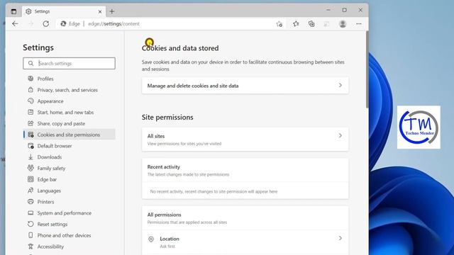Screen dimensions: 454x255
Task: Click the Downloads arrow icon
Action: point(31,157)
